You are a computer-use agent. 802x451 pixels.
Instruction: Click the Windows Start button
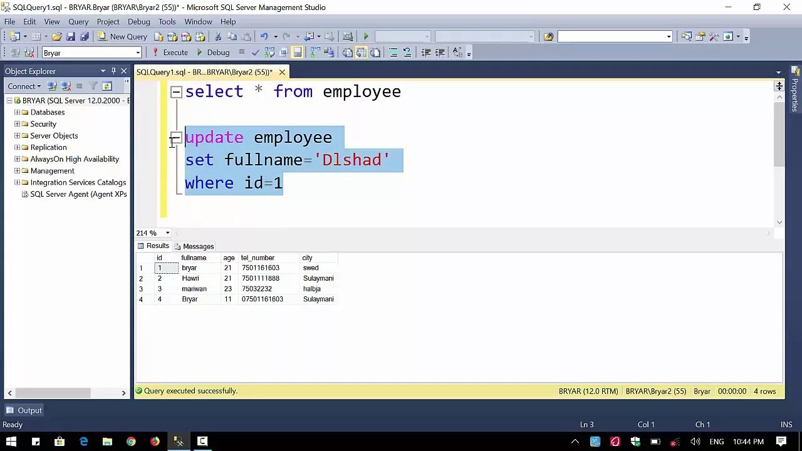click(x=11, y=442)
